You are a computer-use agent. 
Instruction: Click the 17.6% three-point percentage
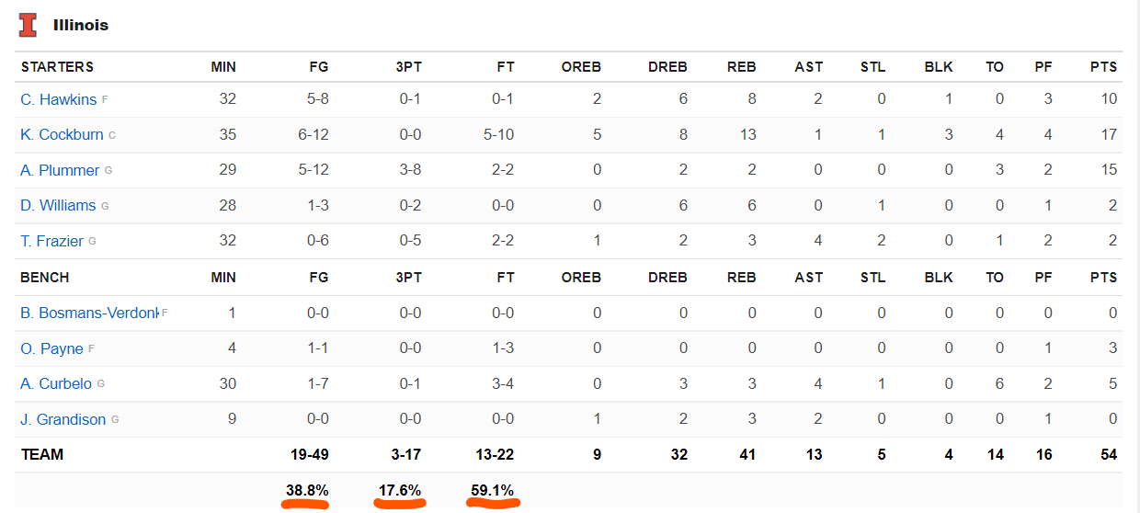click(x=401, y=491)
